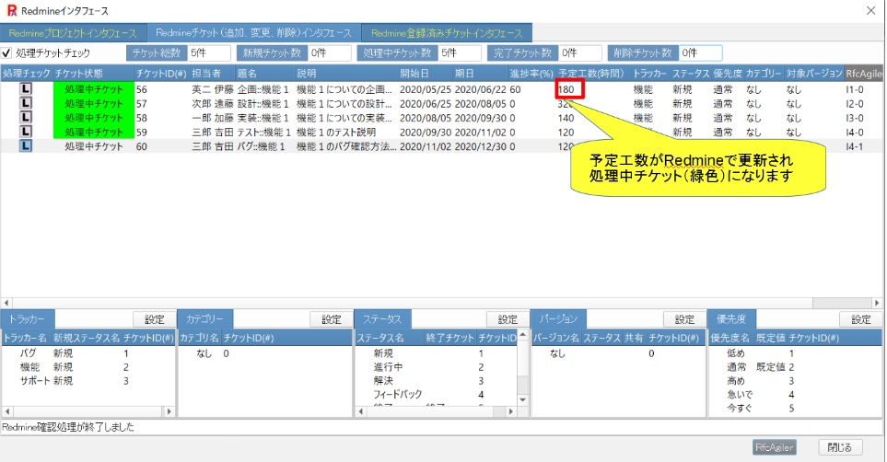Select テスト::機能 1 title cell

coord(264,132)
